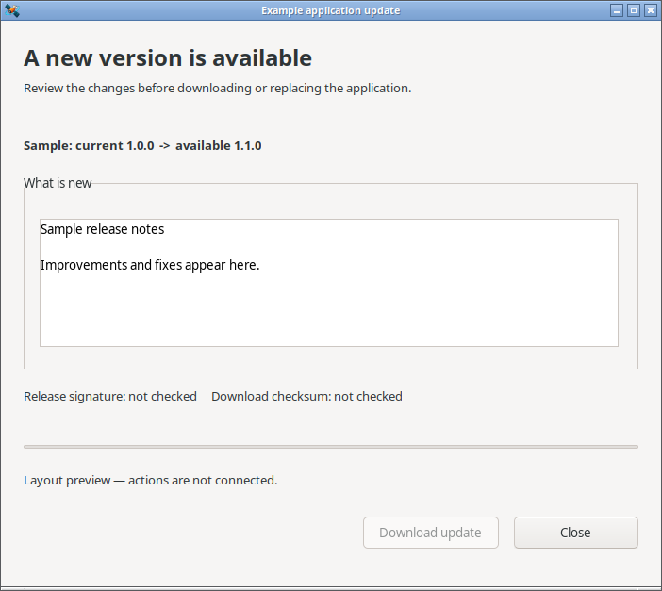Close the window using the title bar X
The image size is (662, 591).
[650, 10]
